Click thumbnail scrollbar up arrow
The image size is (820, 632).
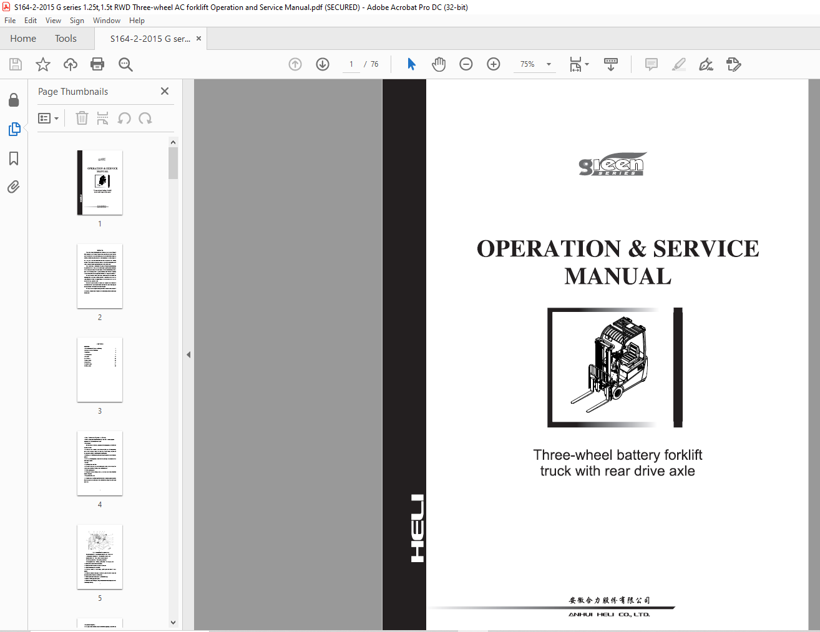tap(173, 142)
